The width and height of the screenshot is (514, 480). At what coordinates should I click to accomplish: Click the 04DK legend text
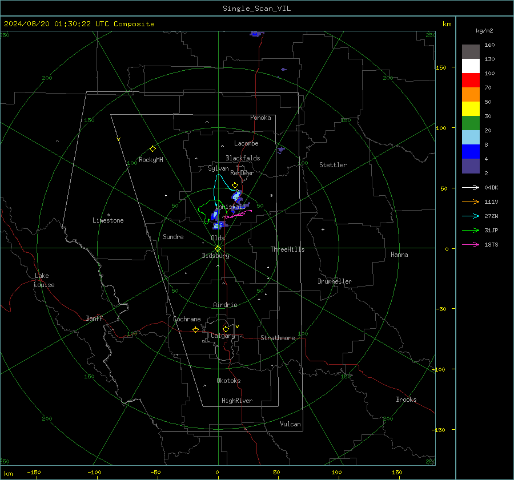491,187
